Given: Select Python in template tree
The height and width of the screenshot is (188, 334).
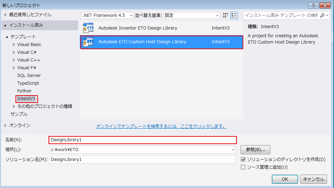Looking at the screenshot, I should point(24,91).
